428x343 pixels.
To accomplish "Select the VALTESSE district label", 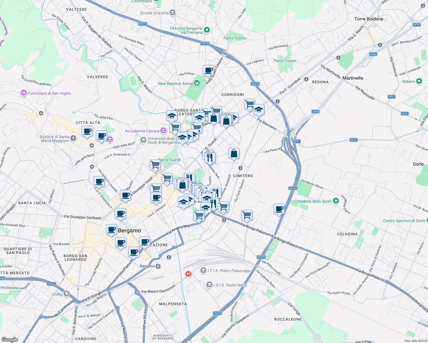I will point(76,9).
